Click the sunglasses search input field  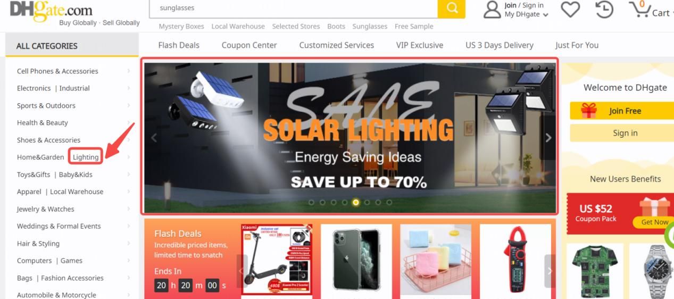point(294,8)
